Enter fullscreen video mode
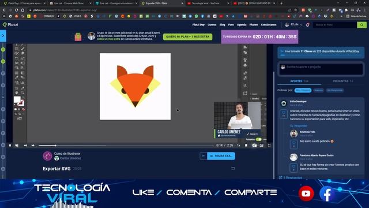 click(269, 146)
